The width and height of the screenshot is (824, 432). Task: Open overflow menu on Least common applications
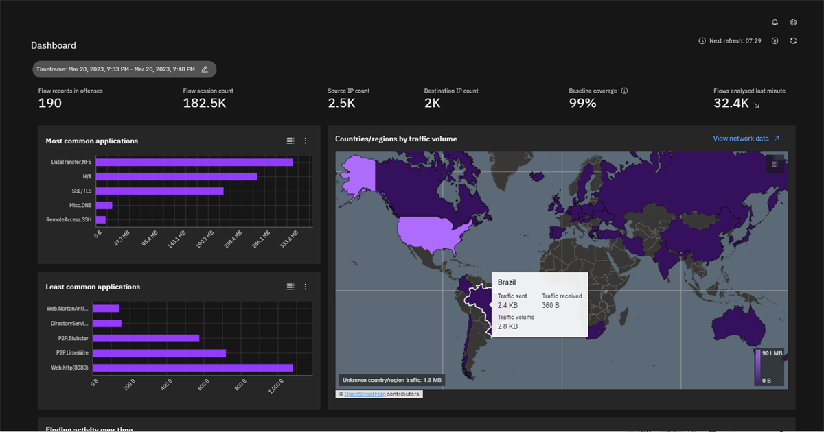click(x=305, y=286)
